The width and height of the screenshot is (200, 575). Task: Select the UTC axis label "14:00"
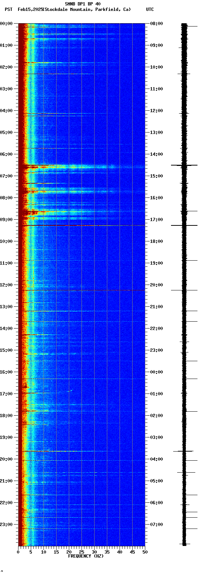[x=157, y=154]
